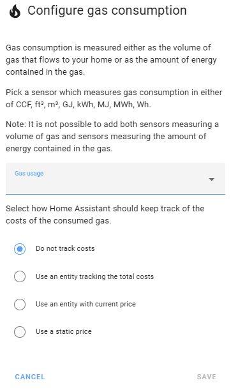
Task: Click the "current price" entity option label text
Action: pyautogui.click(x=86, y=304)
